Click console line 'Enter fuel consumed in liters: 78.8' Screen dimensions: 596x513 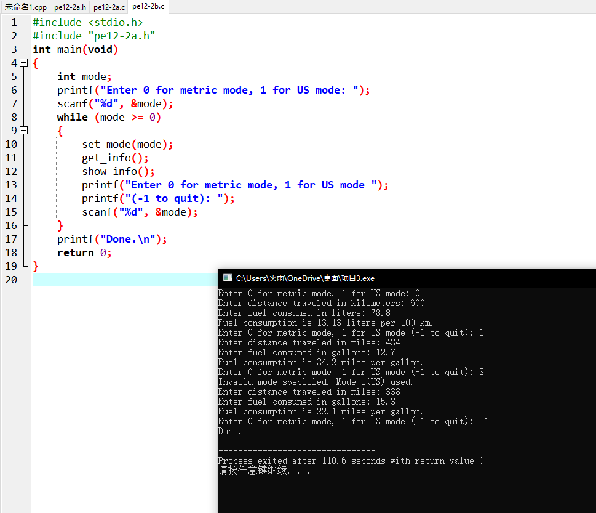[x=304, y=313]
